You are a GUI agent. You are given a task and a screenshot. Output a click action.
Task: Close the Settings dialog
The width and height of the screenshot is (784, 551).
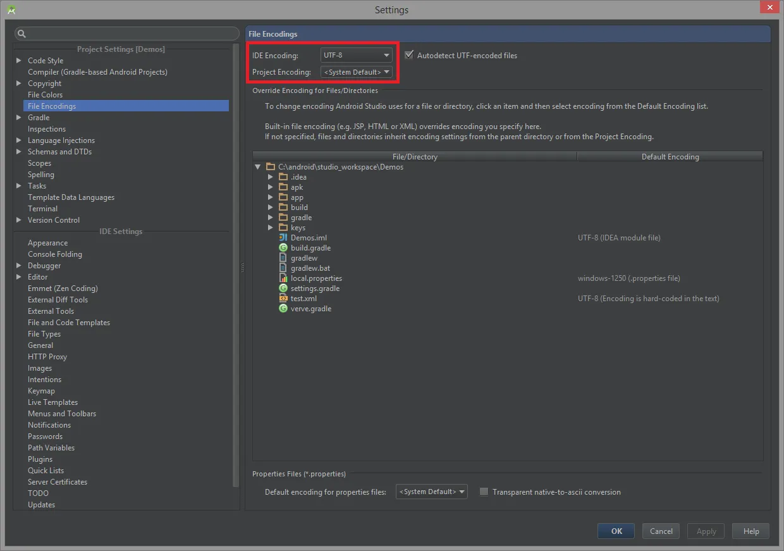[769, 8]
